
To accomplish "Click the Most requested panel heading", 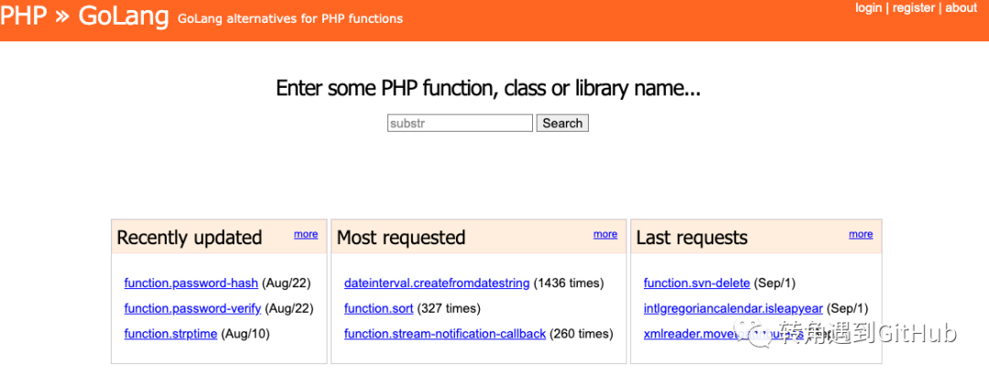I will [x=401, y=238].
